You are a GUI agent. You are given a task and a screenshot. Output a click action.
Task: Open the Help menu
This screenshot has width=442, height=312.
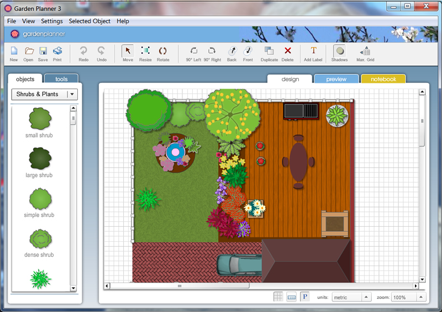[x=123, y=21]
